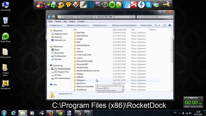Select the Spider Player desktop shortcut

(5, 37)
